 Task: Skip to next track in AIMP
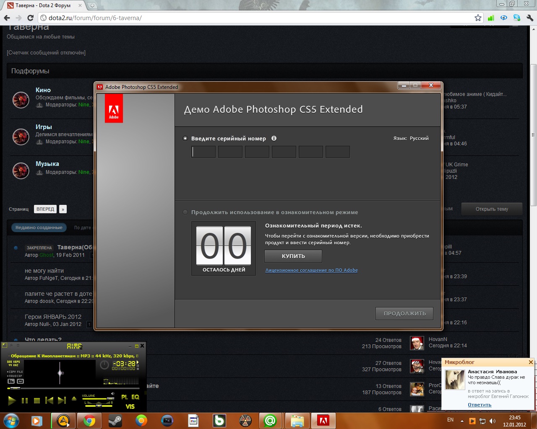[x=62, y=401]
